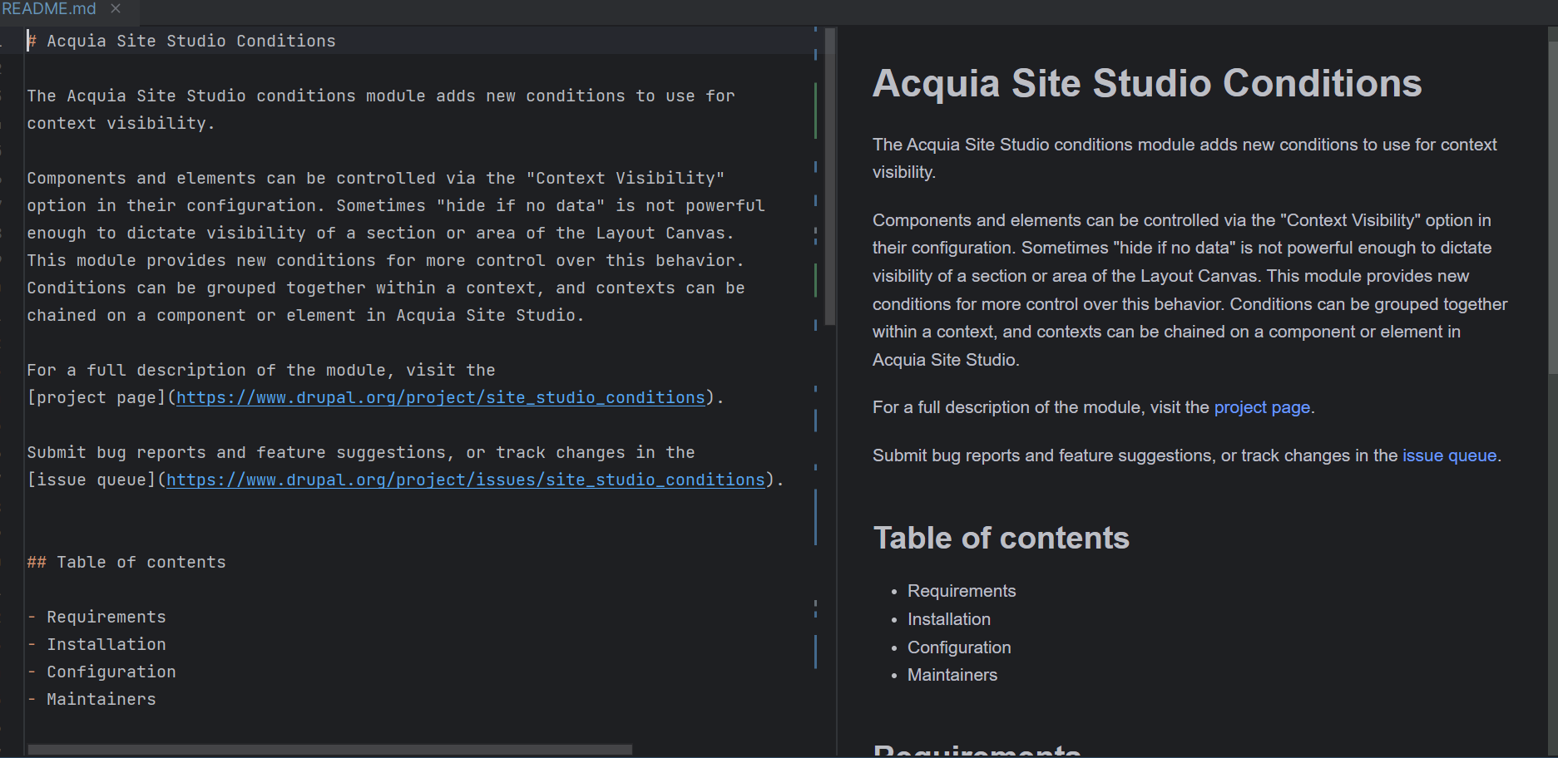
Task: Click the 'Installation' bullet in the preview
Action: (948, 618)
